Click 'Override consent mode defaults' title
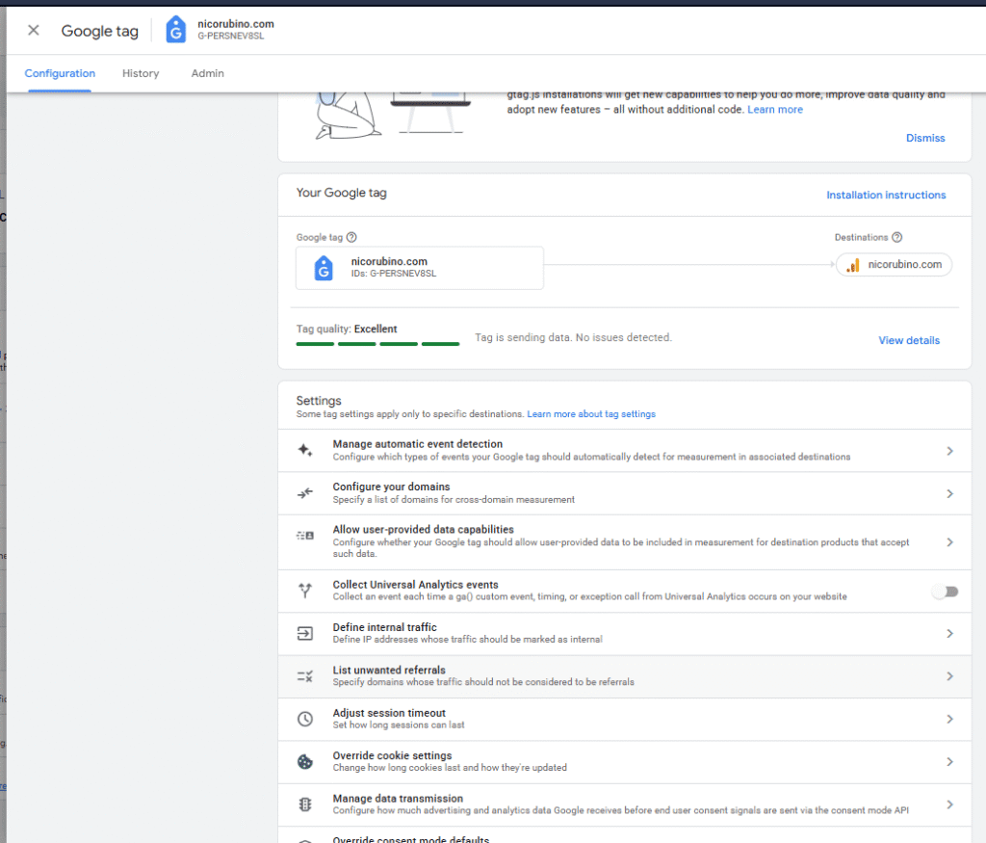This screenshot has width=986, height=843. (411, 839)
